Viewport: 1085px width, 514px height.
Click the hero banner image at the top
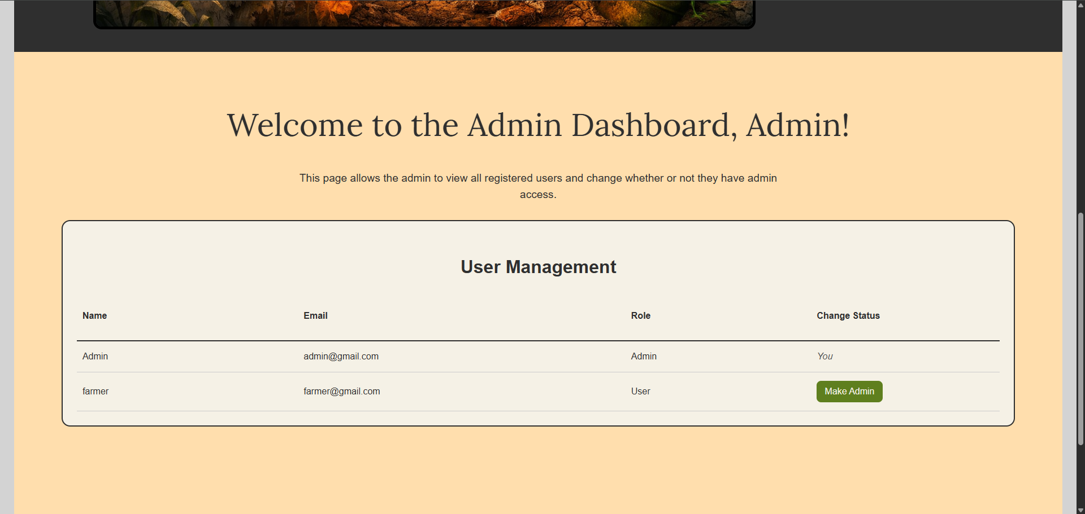[x=424, y=12]
